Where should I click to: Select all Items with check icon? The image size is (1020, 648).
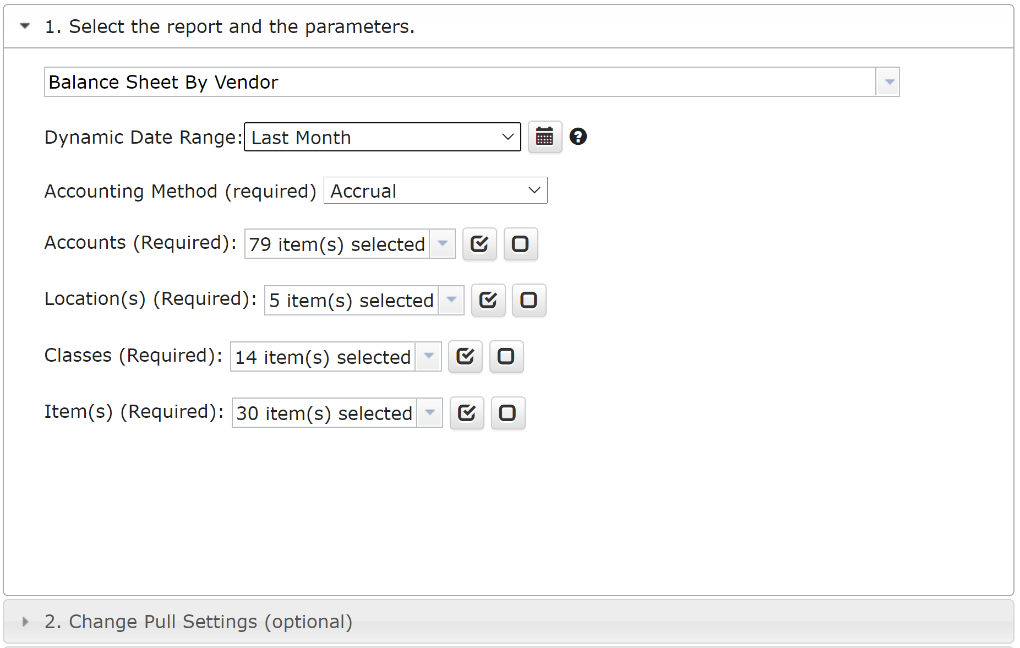(x=467, y=413)
